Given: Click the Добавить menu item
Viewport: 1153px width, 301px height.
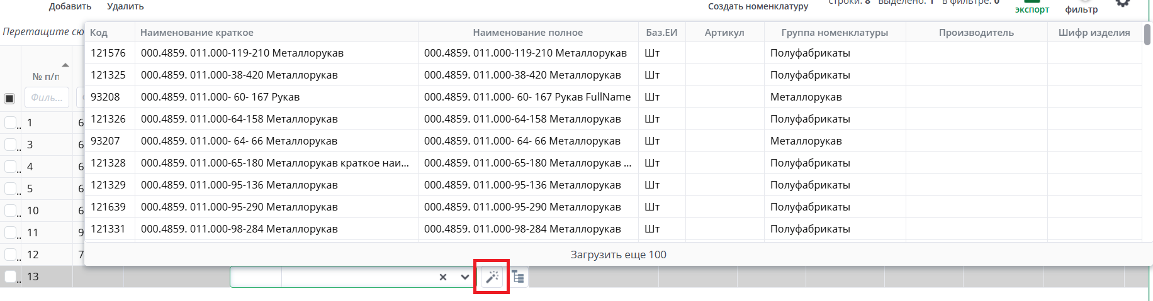Looking at the screenshot, I should [70, 6].
